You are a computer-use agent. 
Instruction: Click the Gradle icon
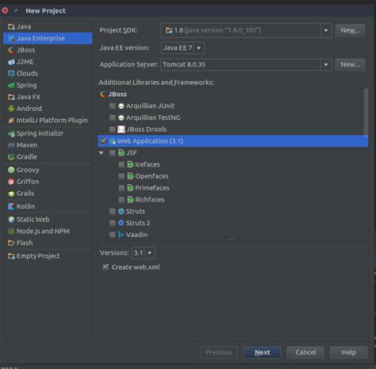point(11,156)
